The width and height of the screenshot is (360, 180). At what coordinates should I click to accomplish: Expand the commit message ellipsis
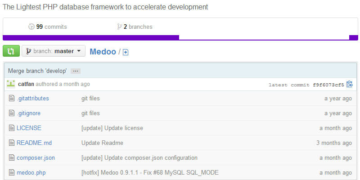[76, 71]
